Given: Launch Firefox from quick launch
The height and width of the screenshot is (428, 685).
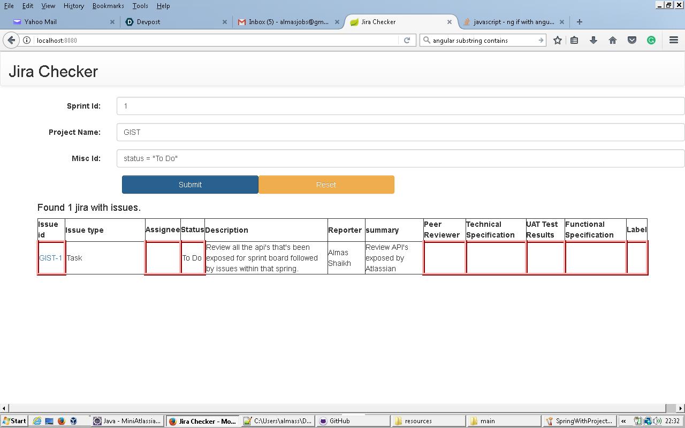Looking at the screenshot, I should click(x=61, y=421).
